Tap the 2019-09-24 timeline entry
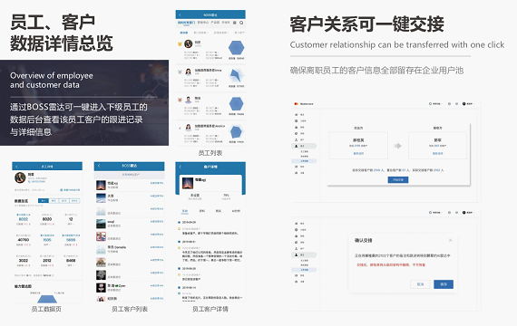This screenshot has width=517, height=326. pos(190,222)
